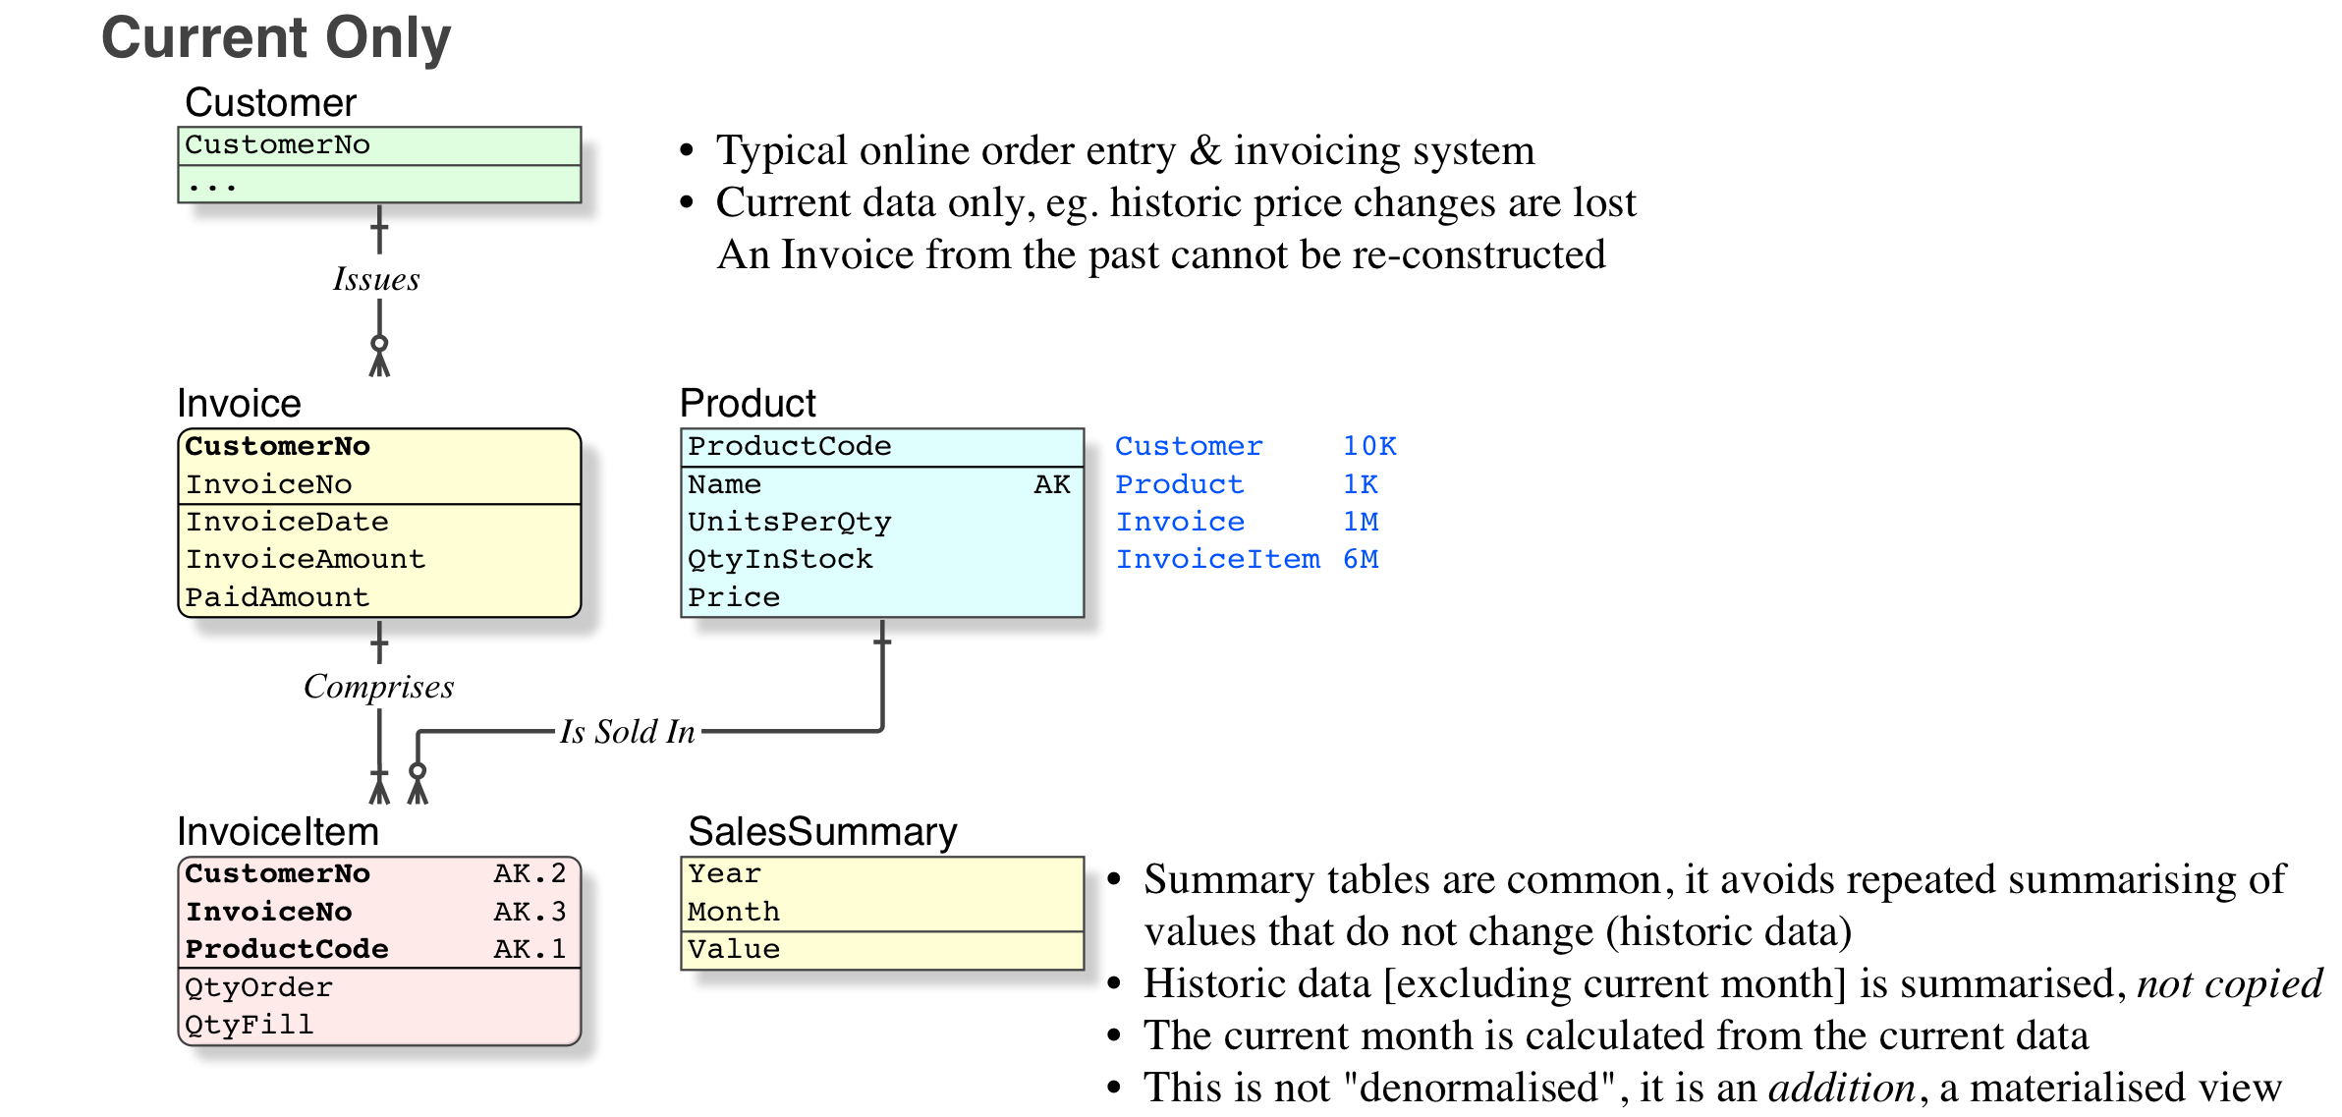This screenshot has height=1117, width=2342.
Task: Select QtyFill in the InvoiceItem table
Action: click(x=249, y=1025)
